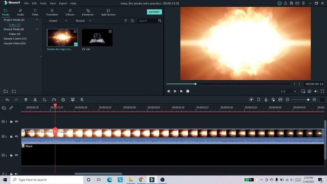Click the EXPORT button
Viewport: 327px width, 184px height.
click(154, 12)
